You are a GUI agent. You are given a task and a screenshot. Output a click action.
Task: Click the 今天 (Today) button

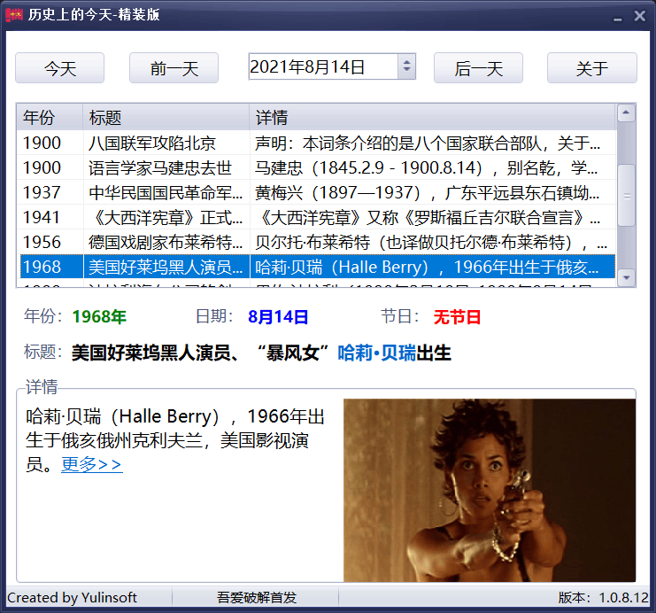pyautogui.click(x=60, y=68)
